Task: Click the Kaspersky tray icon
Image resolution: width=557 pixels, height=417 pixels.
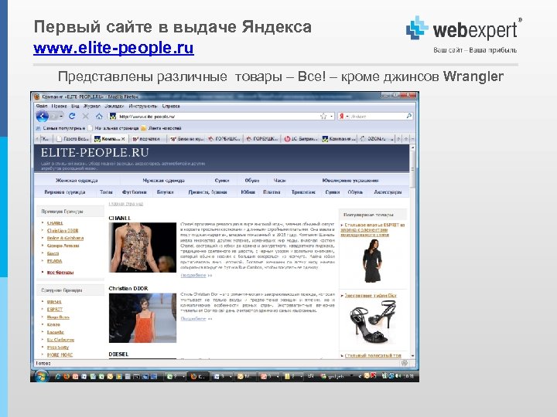Action: click(x=374, y=375)
